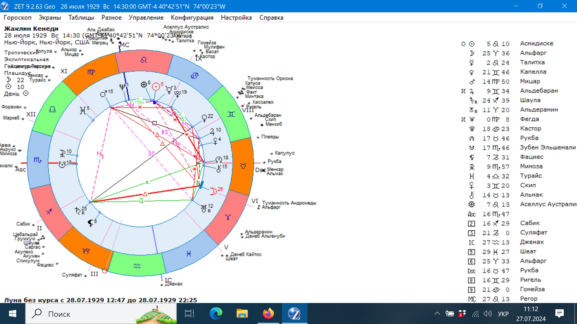The width and height of the screenshot is (577, 324).
Task: Open the notifications action center
Action: 560,314
